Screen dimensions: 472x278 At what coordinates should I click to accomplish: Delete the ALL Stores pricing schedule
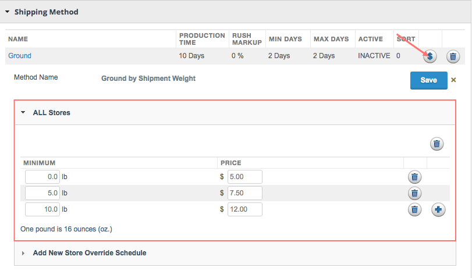(437, 144)
